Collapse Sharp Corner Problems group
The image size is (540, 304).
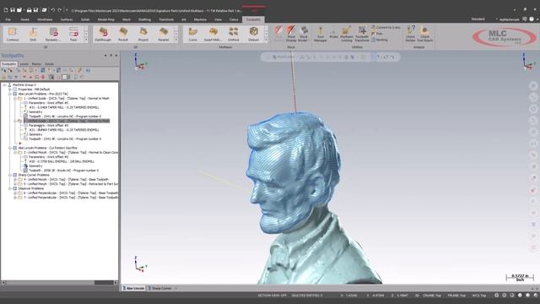pyautogui.click(x=10, y=175)
